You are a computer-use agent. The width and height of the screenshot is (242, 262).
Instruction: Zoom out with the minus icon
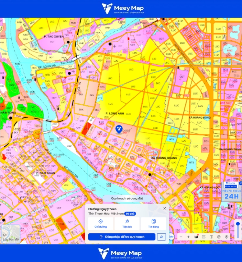click(181, 237)
